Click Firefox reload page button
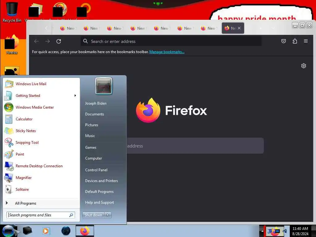 coord(59,41)
